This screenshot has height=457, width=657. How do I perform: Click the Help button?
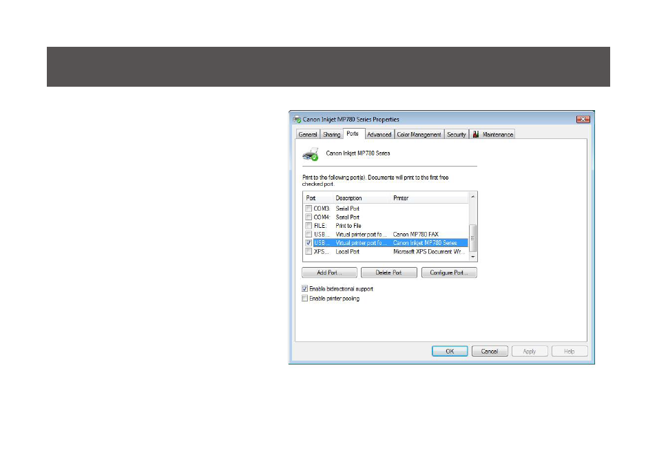(570, 352)
